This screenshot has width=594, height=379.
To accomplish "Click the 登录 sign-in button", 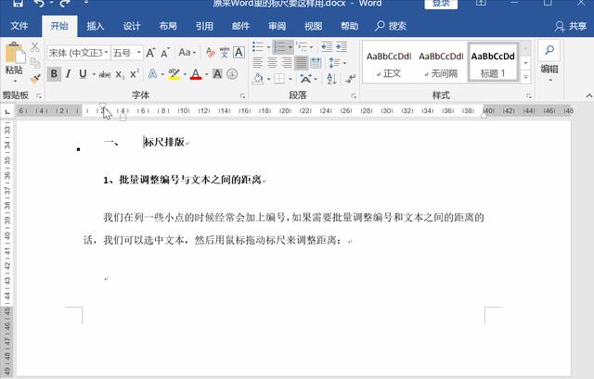I will 441,4.
